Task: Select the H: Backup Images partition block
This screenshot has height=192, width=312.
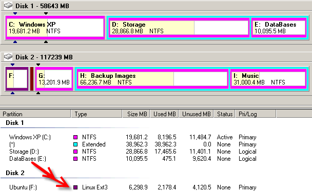Action: click(152, 79)
